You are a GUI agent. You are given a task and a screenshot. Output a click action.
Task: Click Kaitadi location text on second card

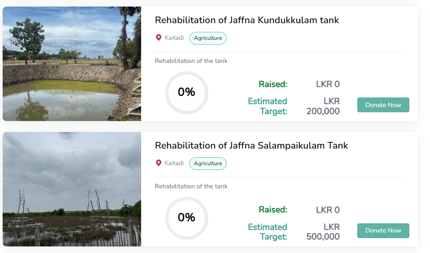point(174,163)
